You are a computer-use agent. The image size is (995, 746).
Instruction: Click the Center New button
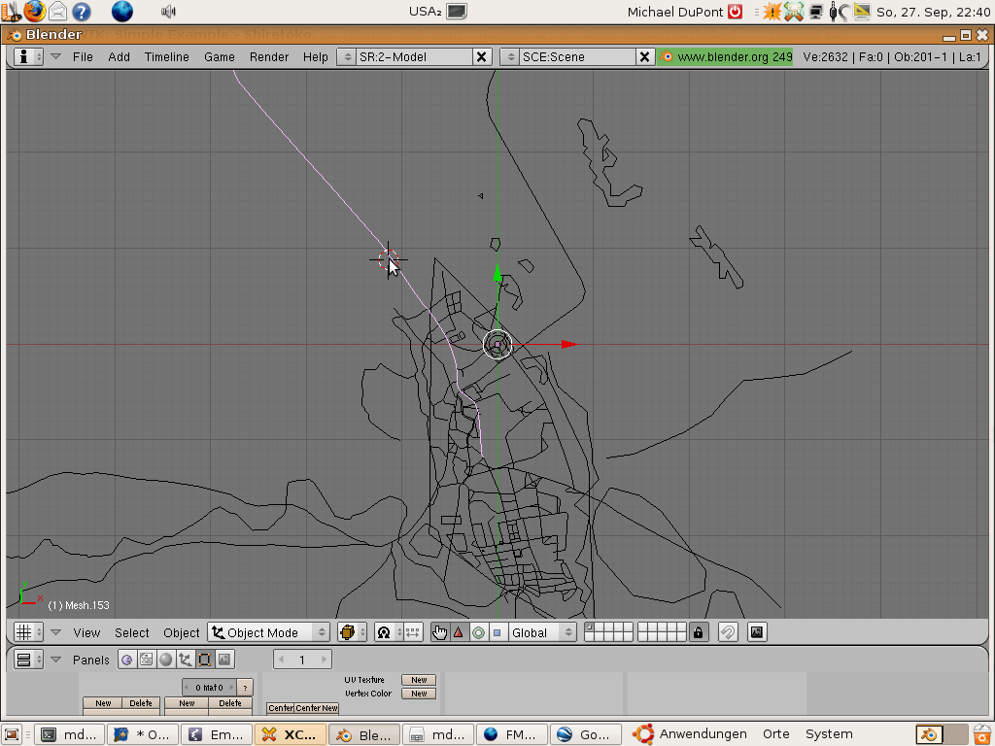click(x=316, y=708)
